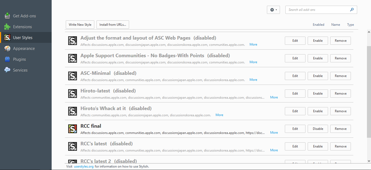Remove Hiroto's Whack at it style

tap(341, 111)
